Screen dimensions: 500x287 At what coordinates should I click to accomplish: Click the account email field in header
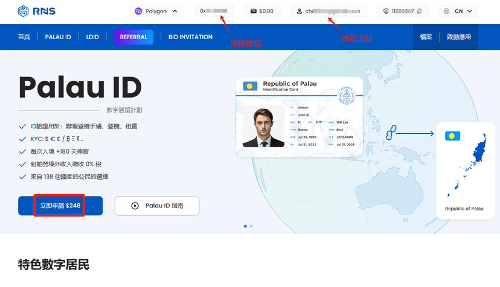coord(329,11)
